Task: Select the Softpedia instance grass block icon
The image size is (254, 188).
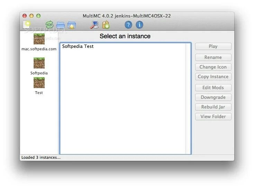Action: click(x=39, y=63)
